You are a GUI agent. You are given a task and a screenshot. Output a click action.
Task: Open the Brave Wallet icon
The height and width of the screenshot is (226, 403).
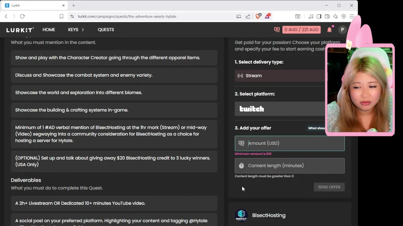click(327, 16)
